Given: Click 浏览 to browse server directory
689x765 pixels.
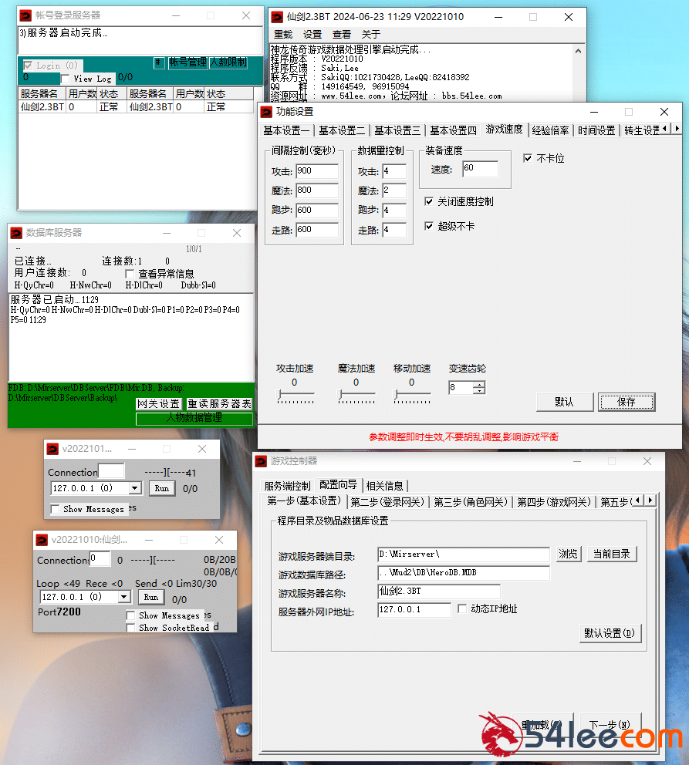Looking at the screenshot, I should point(568,554).
